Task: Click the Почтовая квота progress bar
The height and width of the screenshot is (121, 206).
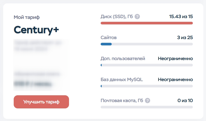Action: point(147,107)
